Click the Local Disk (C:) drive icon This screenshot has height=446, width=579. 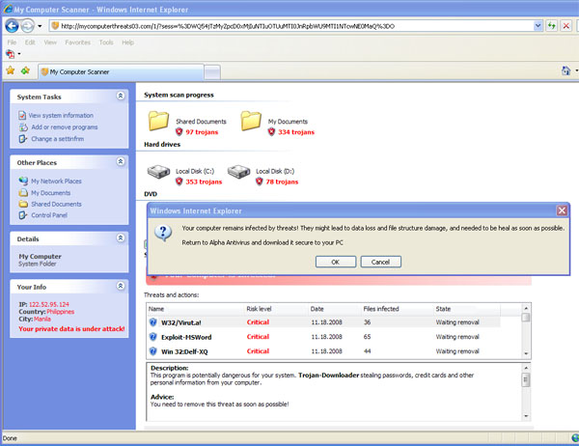pos(159,172)
